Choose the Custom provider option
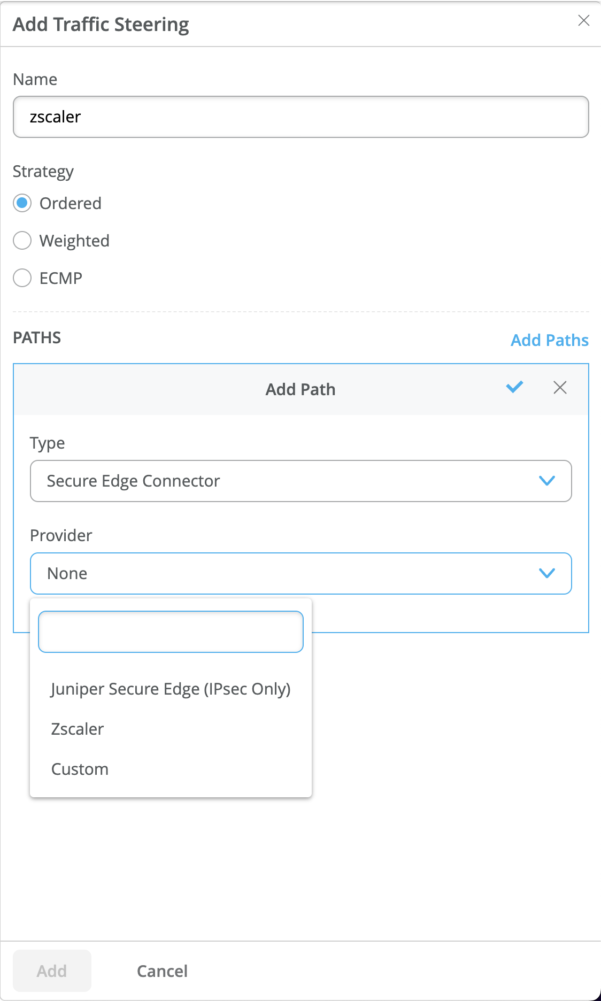This screenshot has height=1001, width=601. [80, 769]
